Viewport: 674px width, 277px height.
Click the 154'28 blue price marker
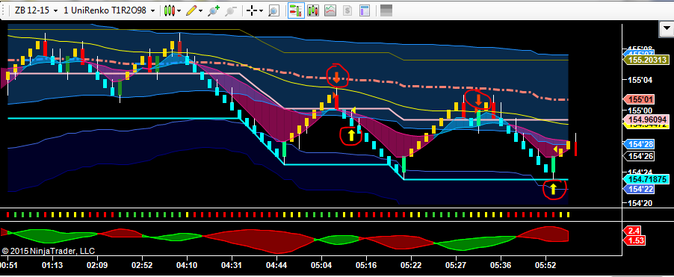(639, 145)
